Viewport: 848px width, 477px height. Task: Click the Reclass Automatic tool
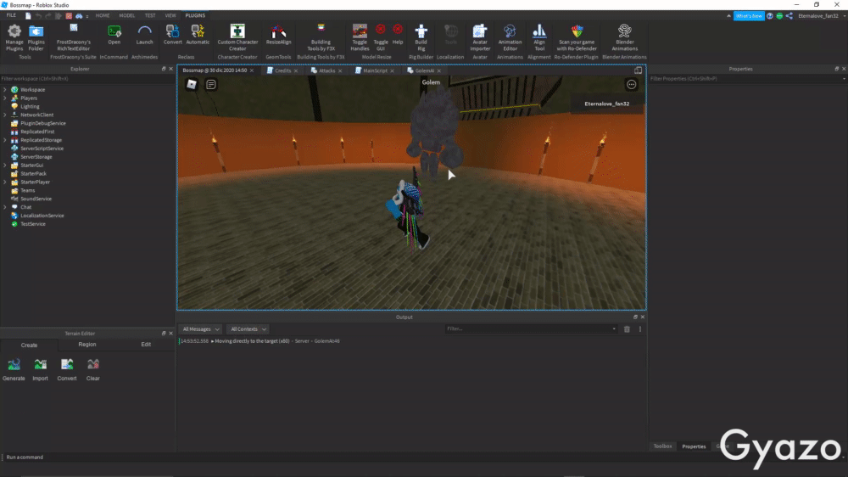(x=198, y=35)
